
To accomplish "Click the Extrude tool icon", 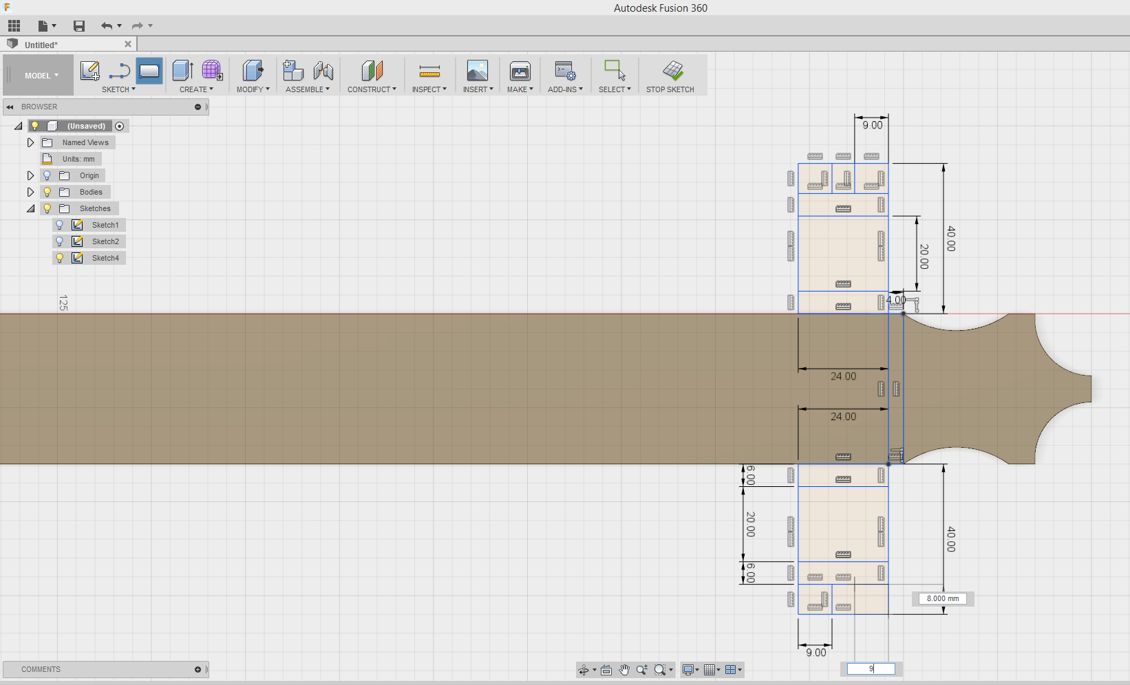I will pyautogui.click(x=182, y=70).
